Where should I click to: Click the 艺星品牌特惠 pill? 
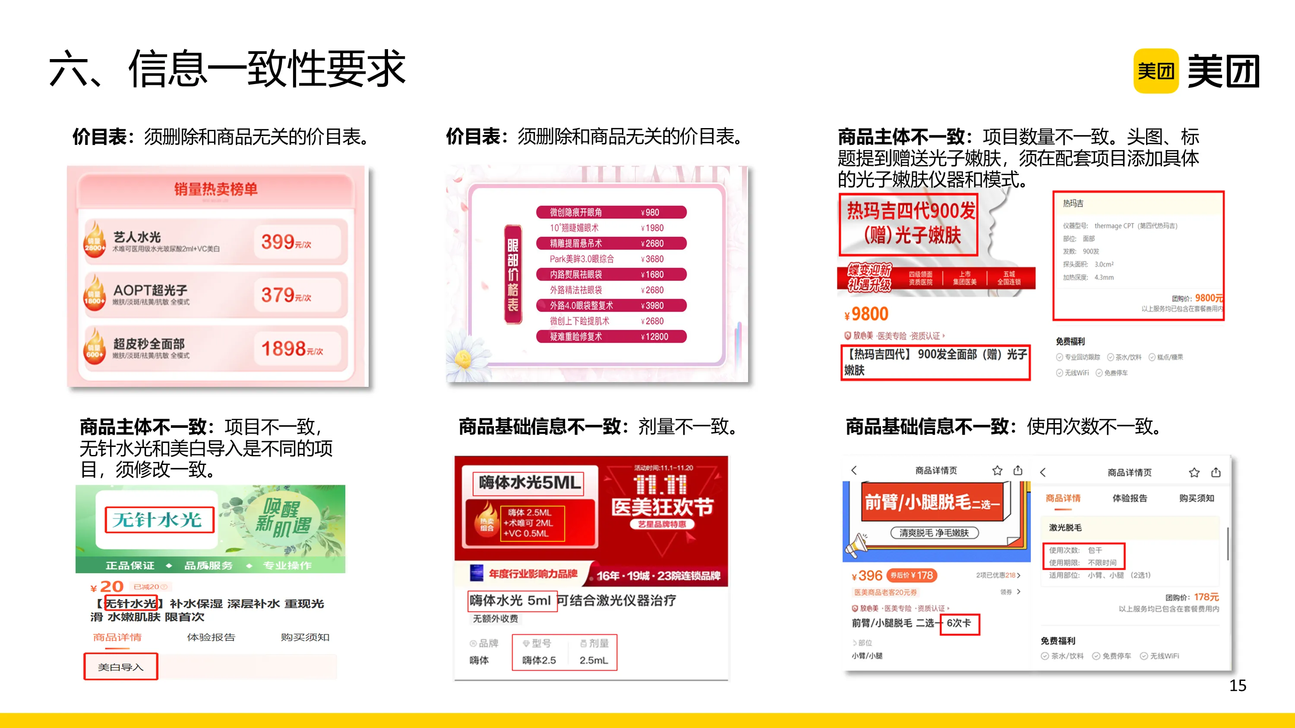[x=662, y=524]
